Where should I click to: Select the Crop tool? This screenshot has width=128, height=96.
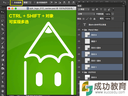[x=3, y=29]
